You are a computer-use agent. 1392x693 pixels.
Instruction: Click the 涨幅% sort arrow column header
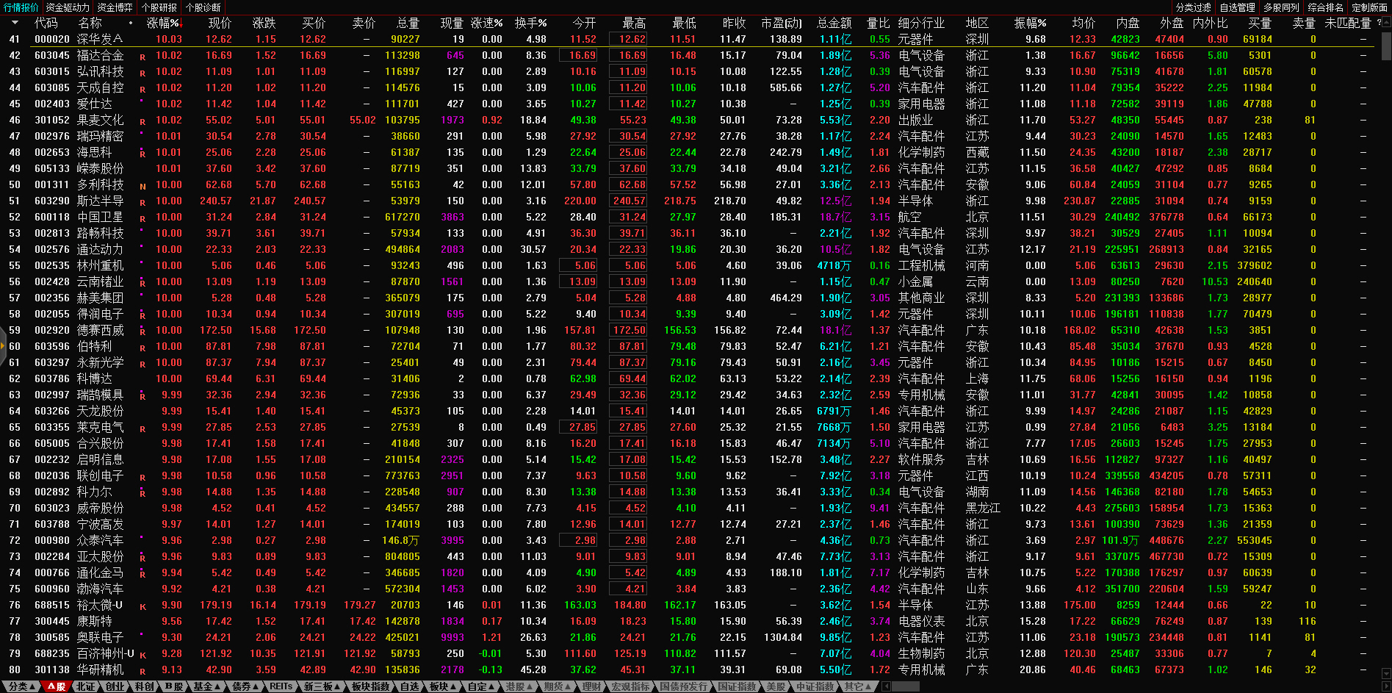click(163, 23)
